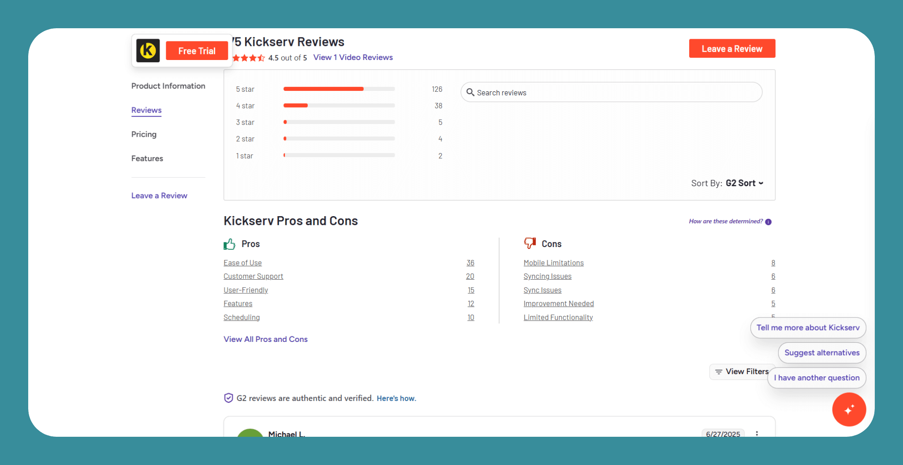Click the info icon beside How are these determined
Image resolution: width=903 pixels, height=465 pixels.
[769, 222]
